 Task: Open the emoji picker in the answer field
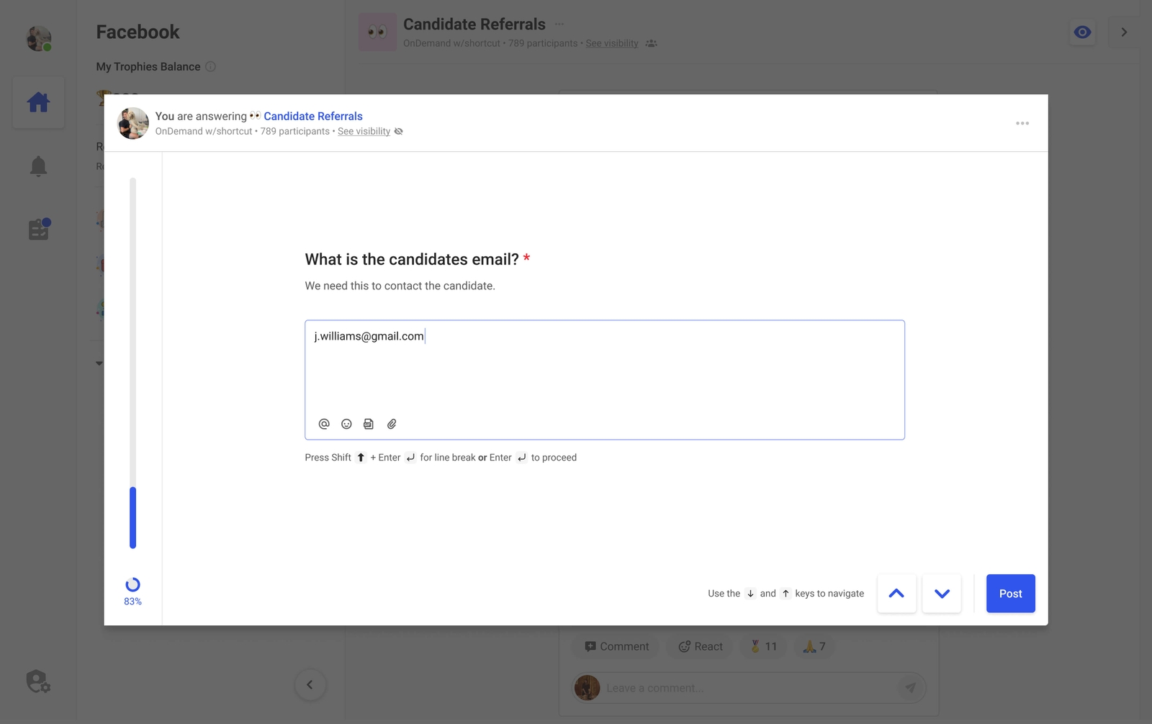click(x=346, y=424)
